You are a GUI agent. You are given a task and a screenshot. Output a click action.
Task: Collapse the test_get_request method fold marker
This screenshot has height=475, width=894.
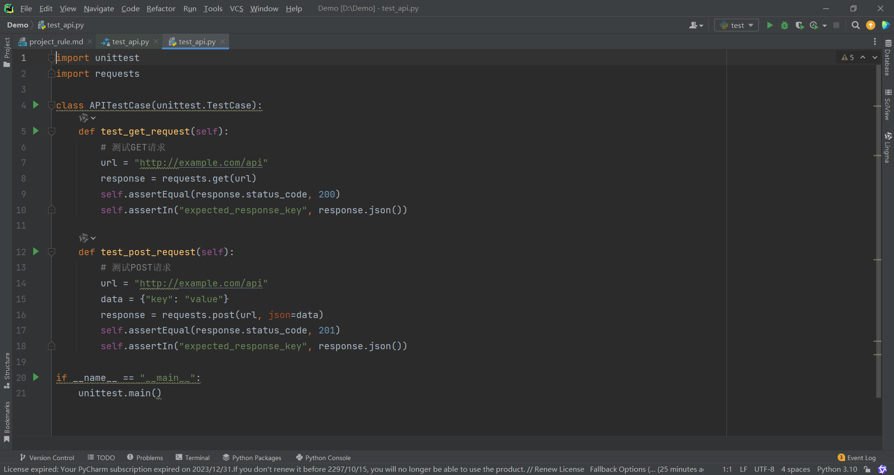click(x=52, y=131)
